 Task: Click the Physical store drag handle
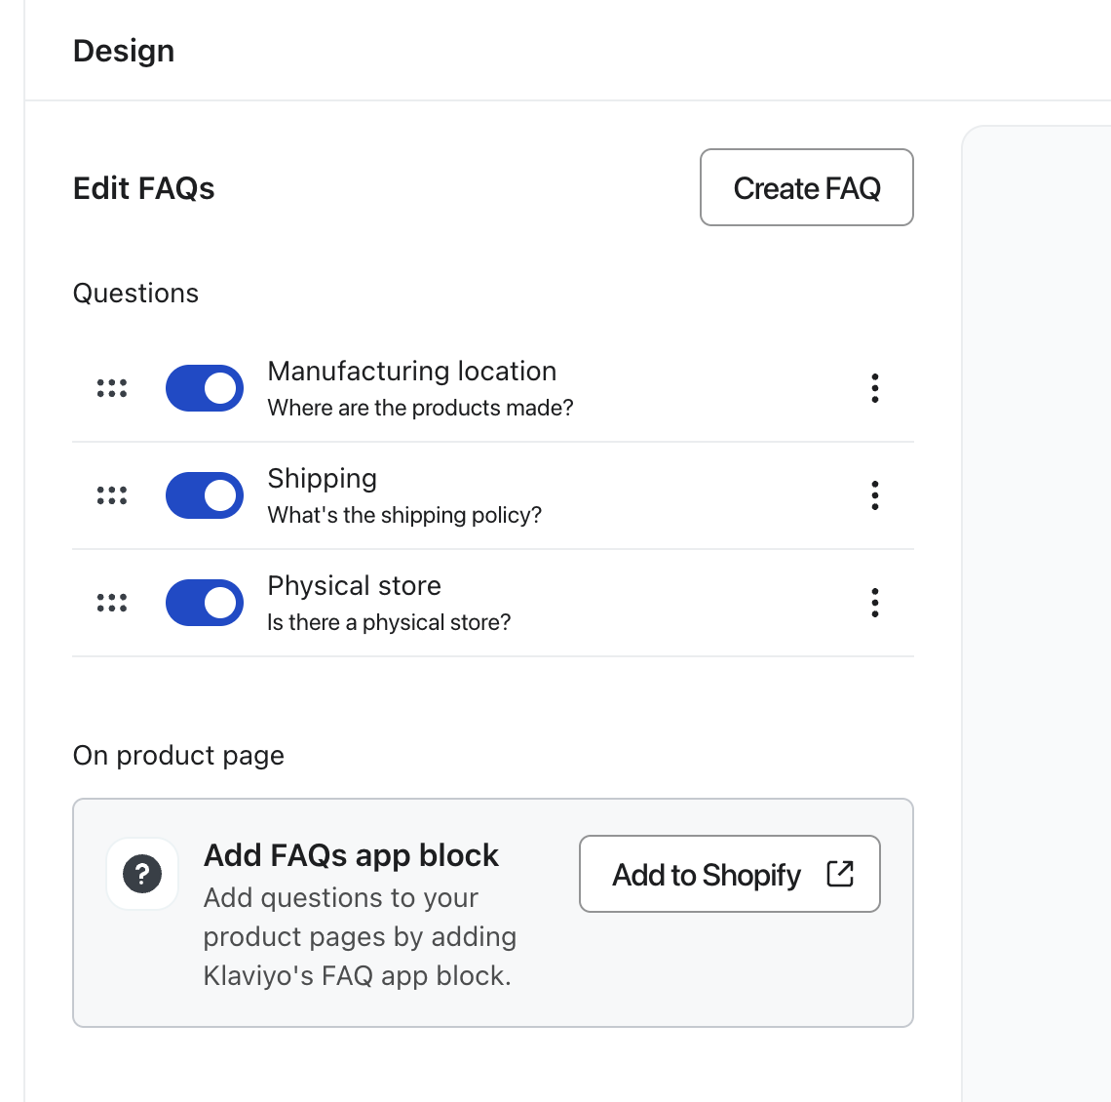click(112, 603)
